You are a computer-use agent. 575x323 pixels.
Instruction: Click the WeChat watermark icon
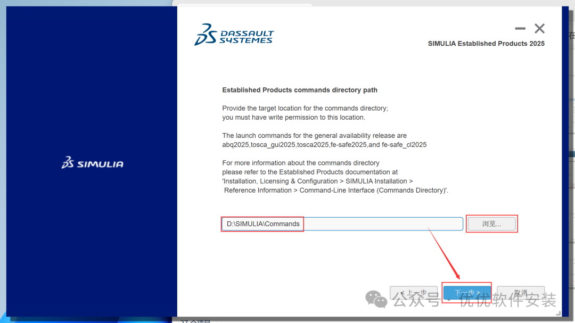[379, 300]
